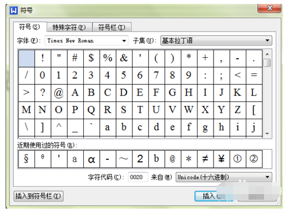Click the 字符代码 input field showing 0020

coord(138,177)
